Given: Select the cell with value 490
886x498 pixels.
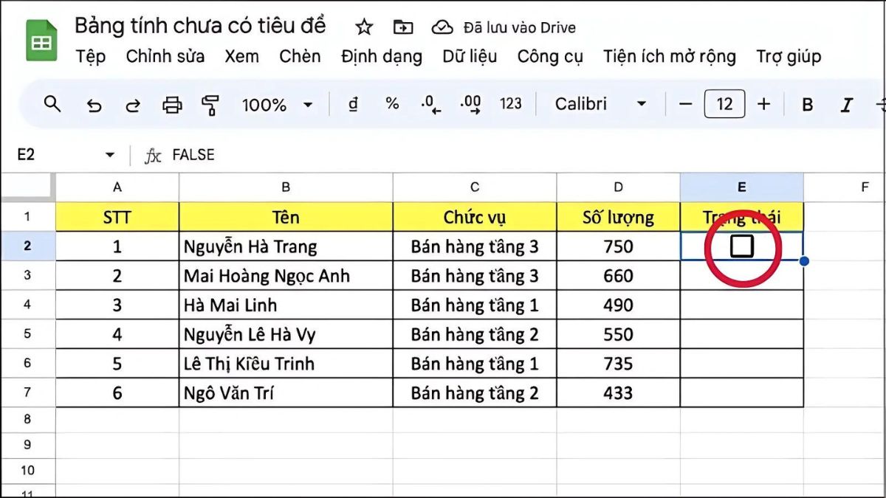Looking at the screenshot, I should point(619,305).
